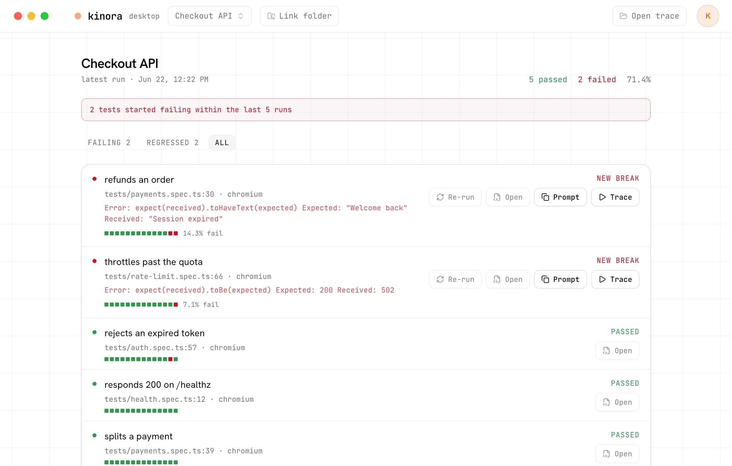This screenshot has height=466, width=732.
Task: View trace for throttles past the quota
Action: coord(615,279)
